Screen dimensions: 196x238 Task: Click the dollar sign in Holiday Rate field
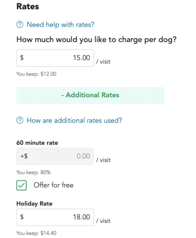[22, 217]
